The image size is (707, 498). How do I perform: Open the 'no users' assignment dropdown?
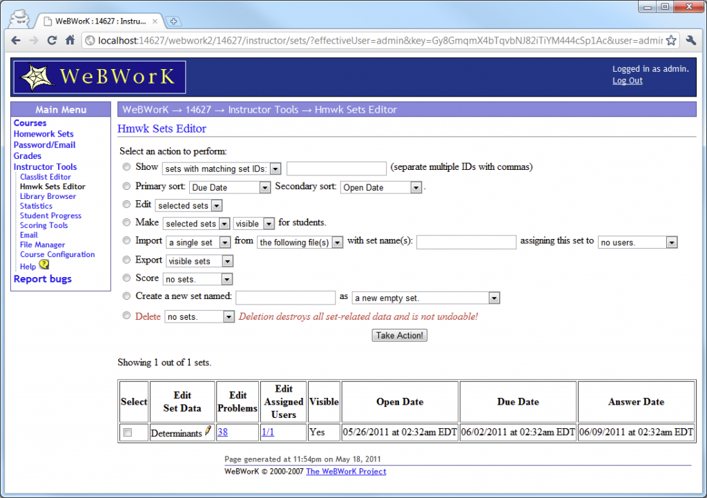click(637, 242)
